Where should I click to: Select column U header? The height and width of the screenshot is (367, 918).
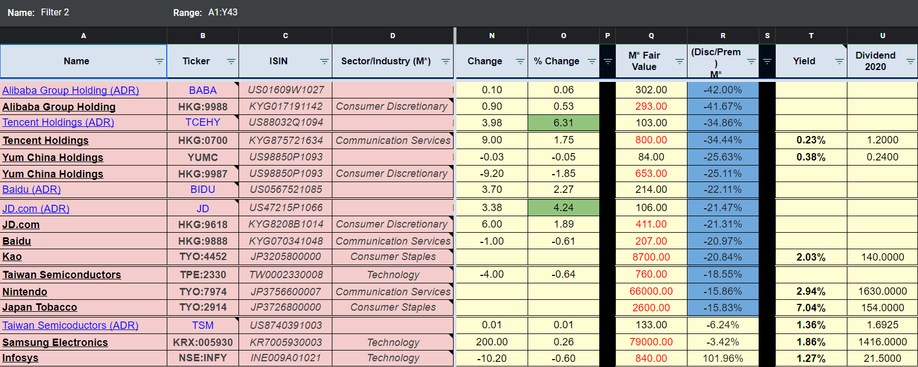coord(883,36)
